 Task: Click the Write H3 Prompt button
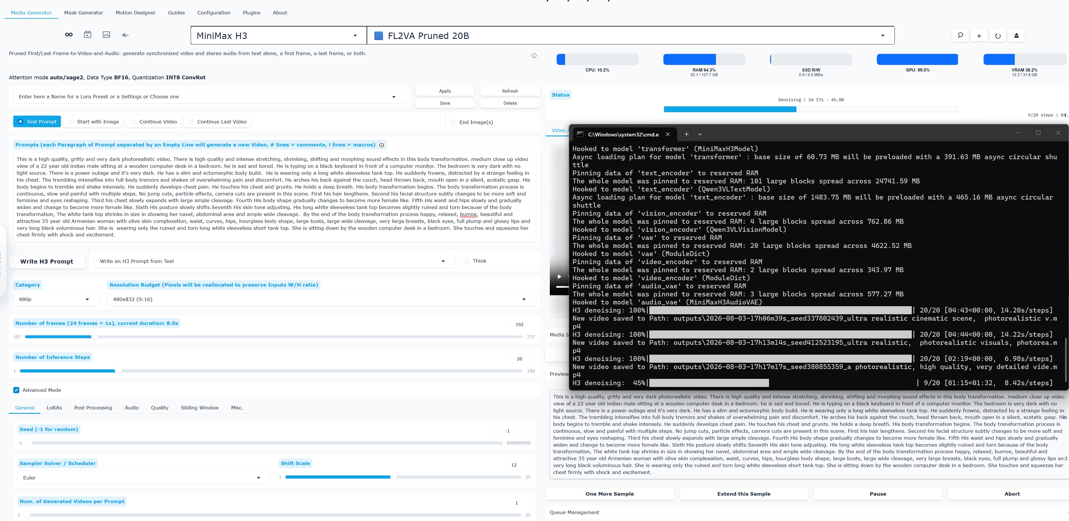pos(46,261)
